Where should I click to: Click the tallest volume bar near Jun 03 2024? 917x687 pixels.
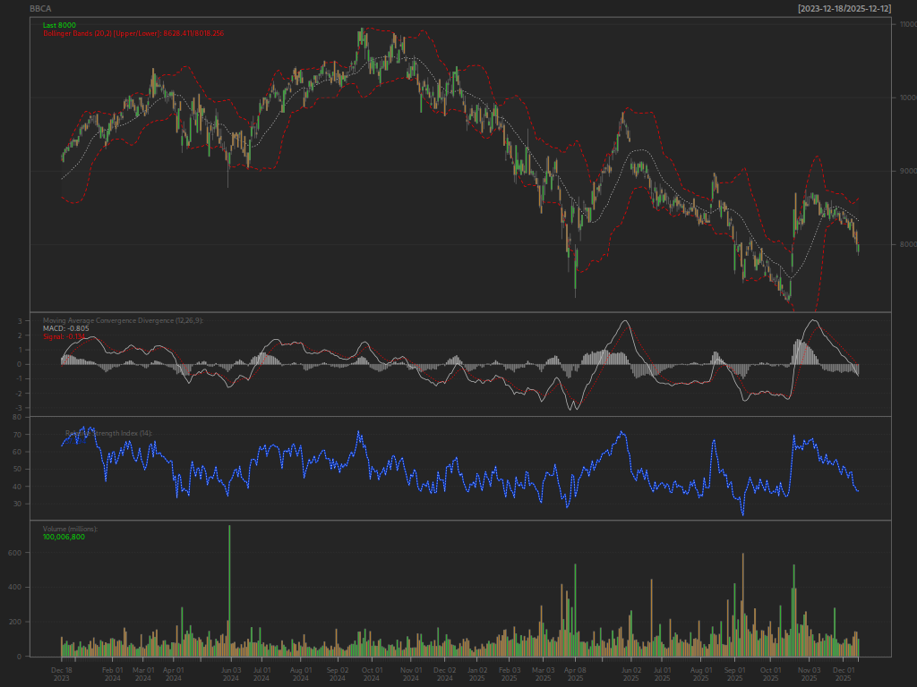tap(229, 590)
